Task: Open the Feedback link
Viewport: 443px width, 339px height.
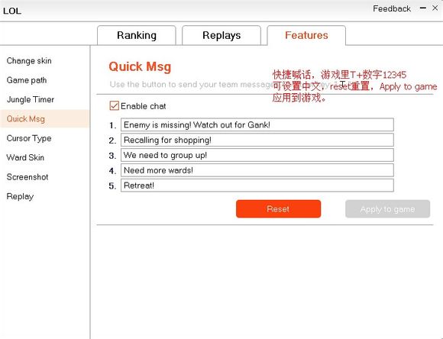Action: pyautogui.click(x=392, y=8)
